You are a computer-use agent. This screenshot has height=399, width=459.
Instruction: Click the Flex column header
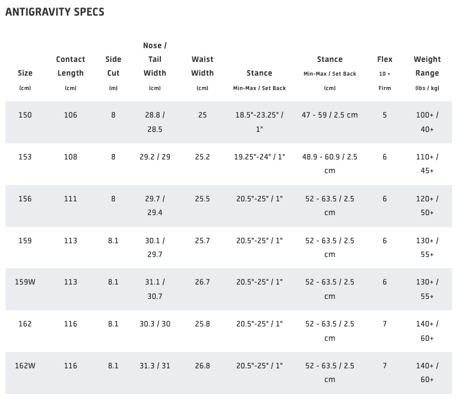(x=384, y=59)
